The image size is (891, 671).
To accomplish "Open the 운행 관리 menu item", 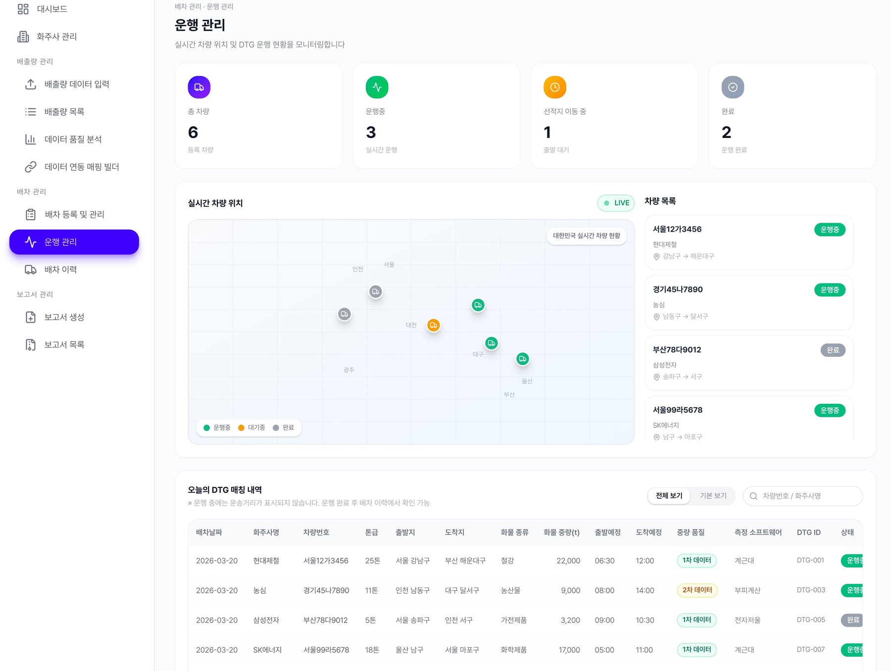I will [x=74, y=242].
